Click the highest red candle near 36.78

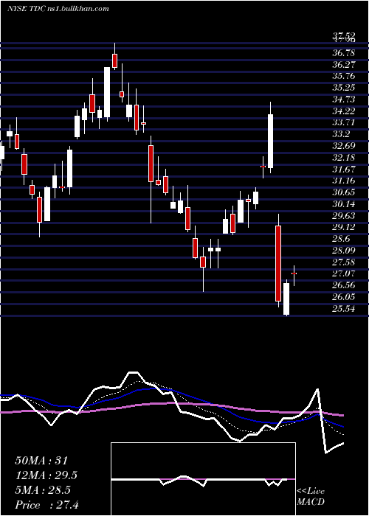click(114, 61)
